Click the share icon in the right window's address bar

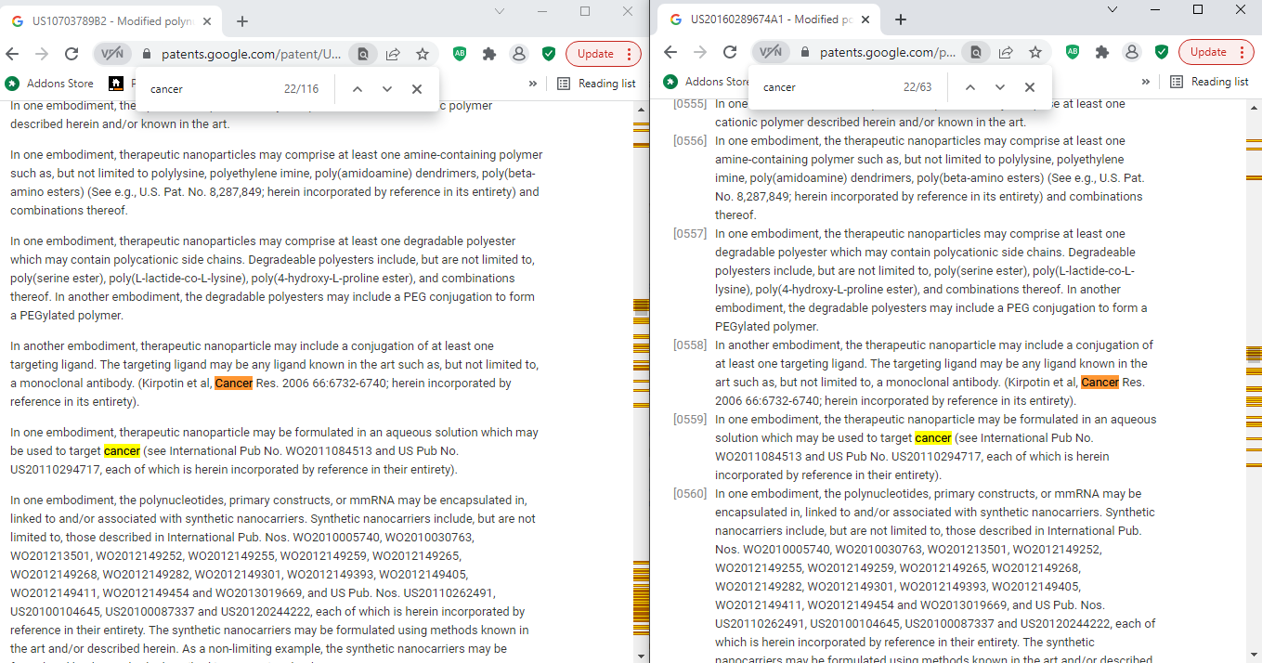click(x=1006, y=53)
